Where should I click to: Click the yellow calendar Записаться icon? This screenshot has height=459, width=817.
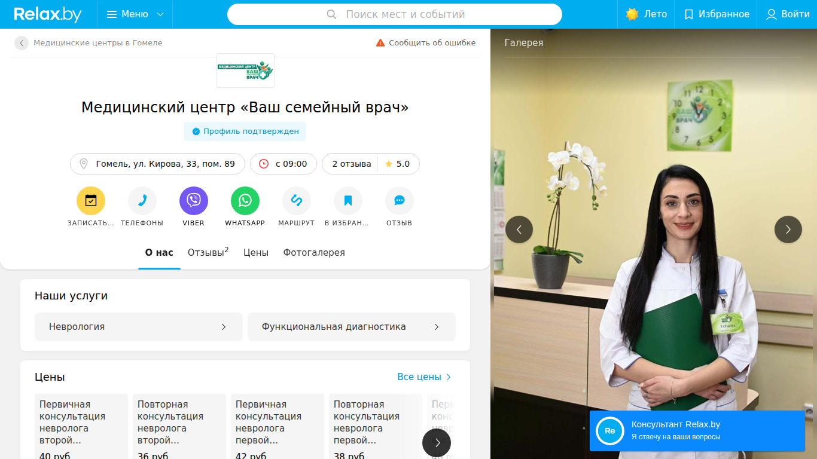coord(91,201)
